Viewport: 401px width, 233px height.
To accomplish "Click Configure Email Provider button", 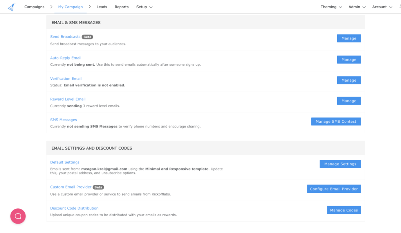I will tap(334, 189).
